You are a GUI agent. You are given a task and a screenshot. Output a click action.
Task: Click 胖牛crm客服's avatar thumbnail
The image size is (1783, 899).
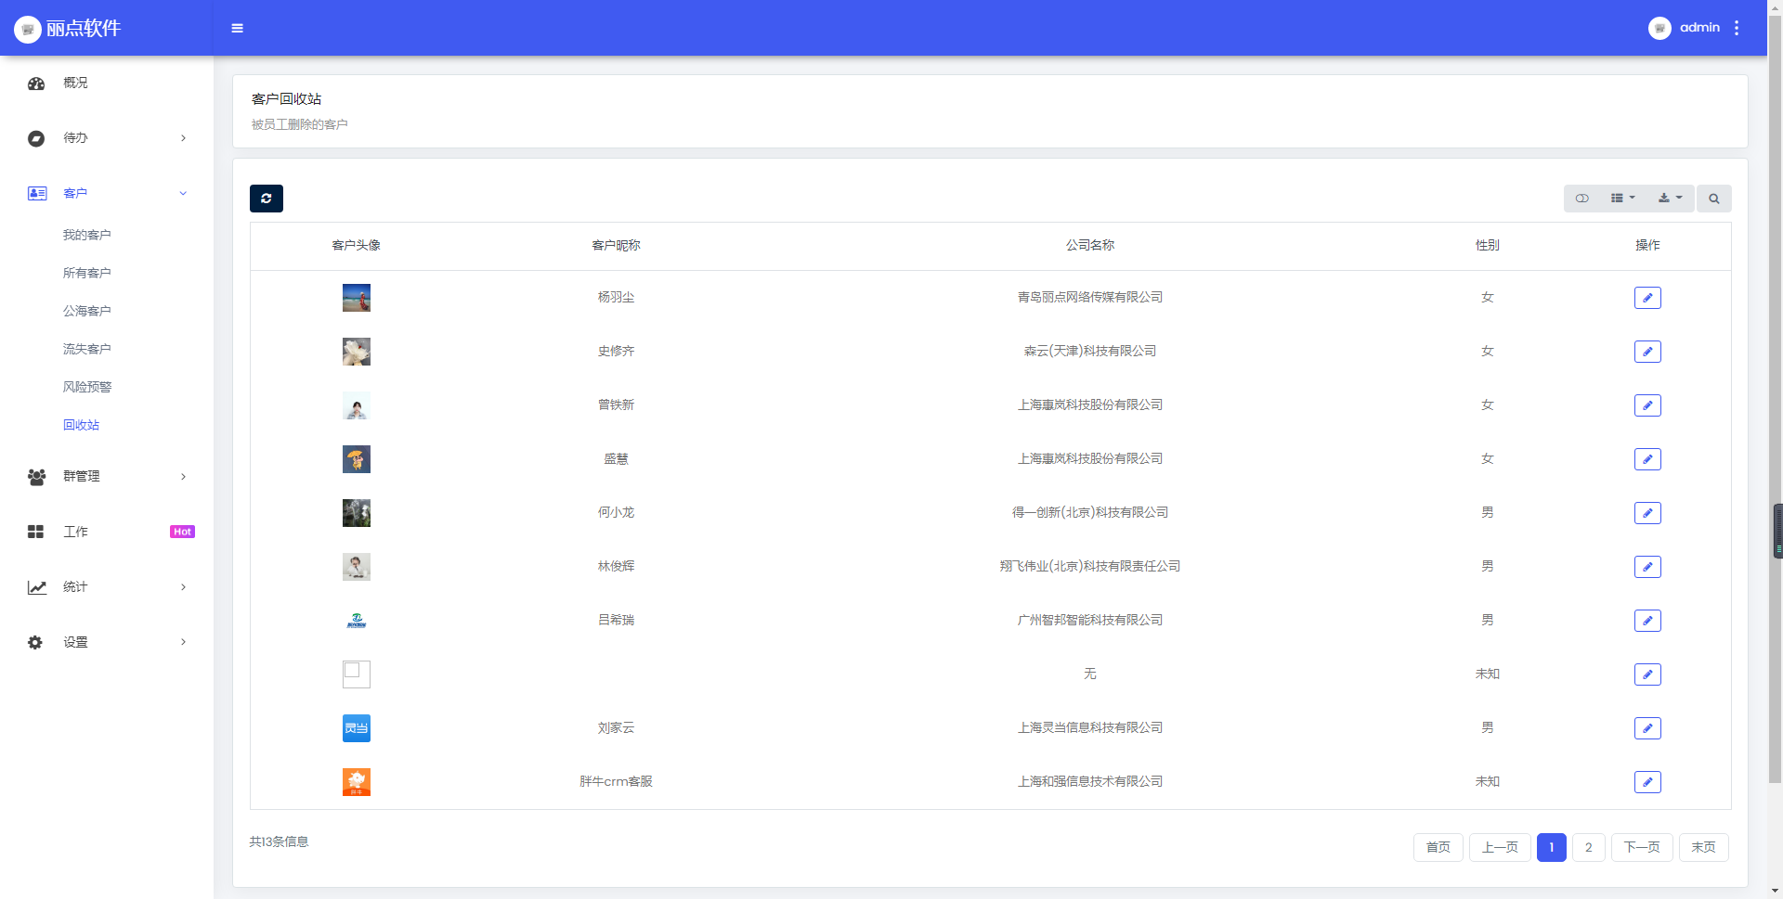(x=357, y=782)
